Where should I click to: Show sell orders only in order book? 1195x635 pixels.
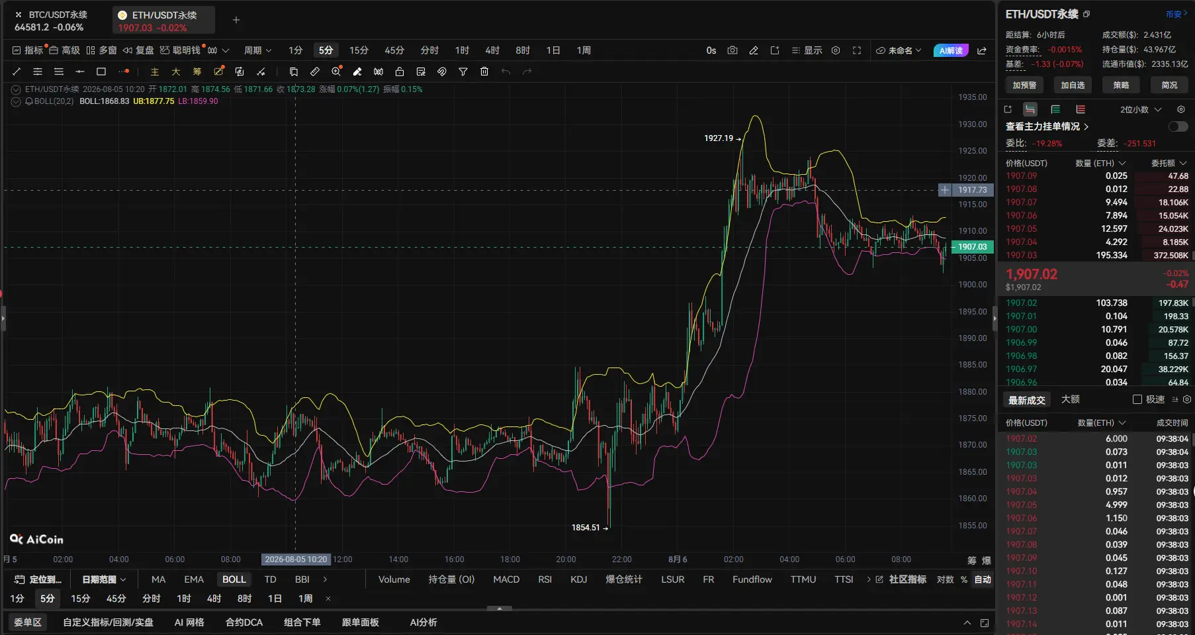point(1081,109)
